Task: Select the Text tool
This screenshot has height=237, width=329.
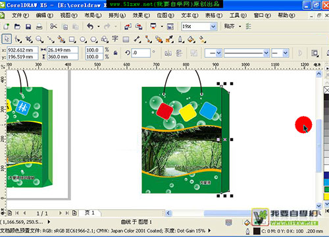Action: pos(115,39)
